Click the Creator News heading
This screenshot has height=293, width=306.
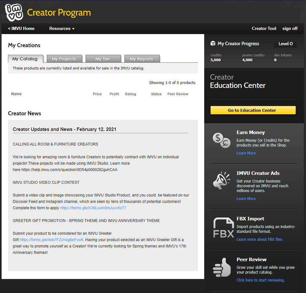coord(24,113)
